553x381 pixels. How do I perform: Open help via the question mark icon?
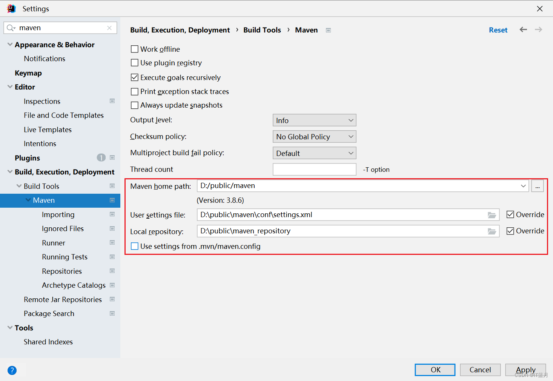pyautogui.click(x=12, y=370)
